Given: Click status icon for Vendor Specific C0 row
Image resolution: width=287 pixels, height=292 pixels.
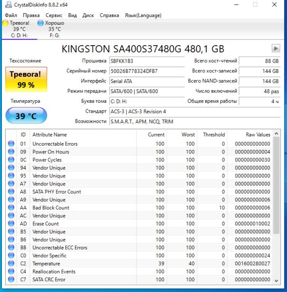Looking at the screenshot, I should click(x=11, y=255).
